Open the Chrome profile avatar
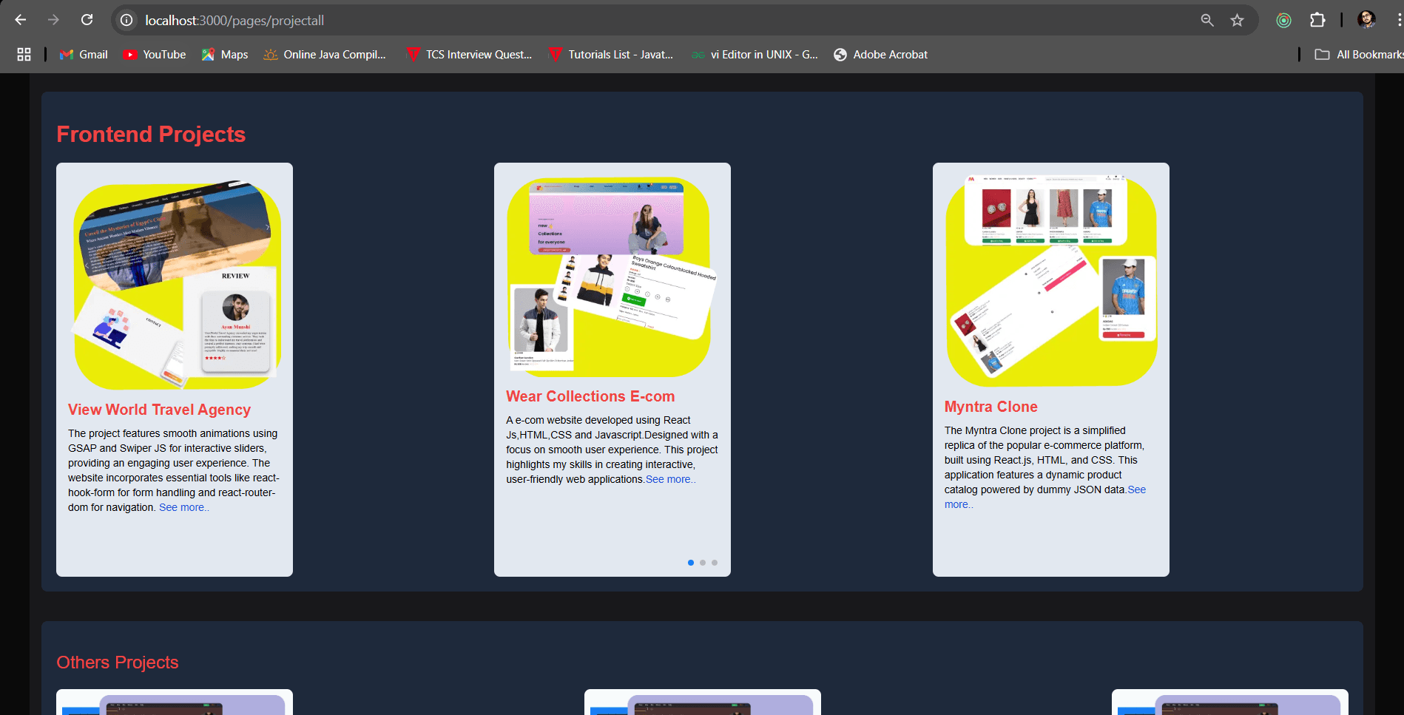Viewport: 1404px width, 715px height. click(x=1366, y=20)
